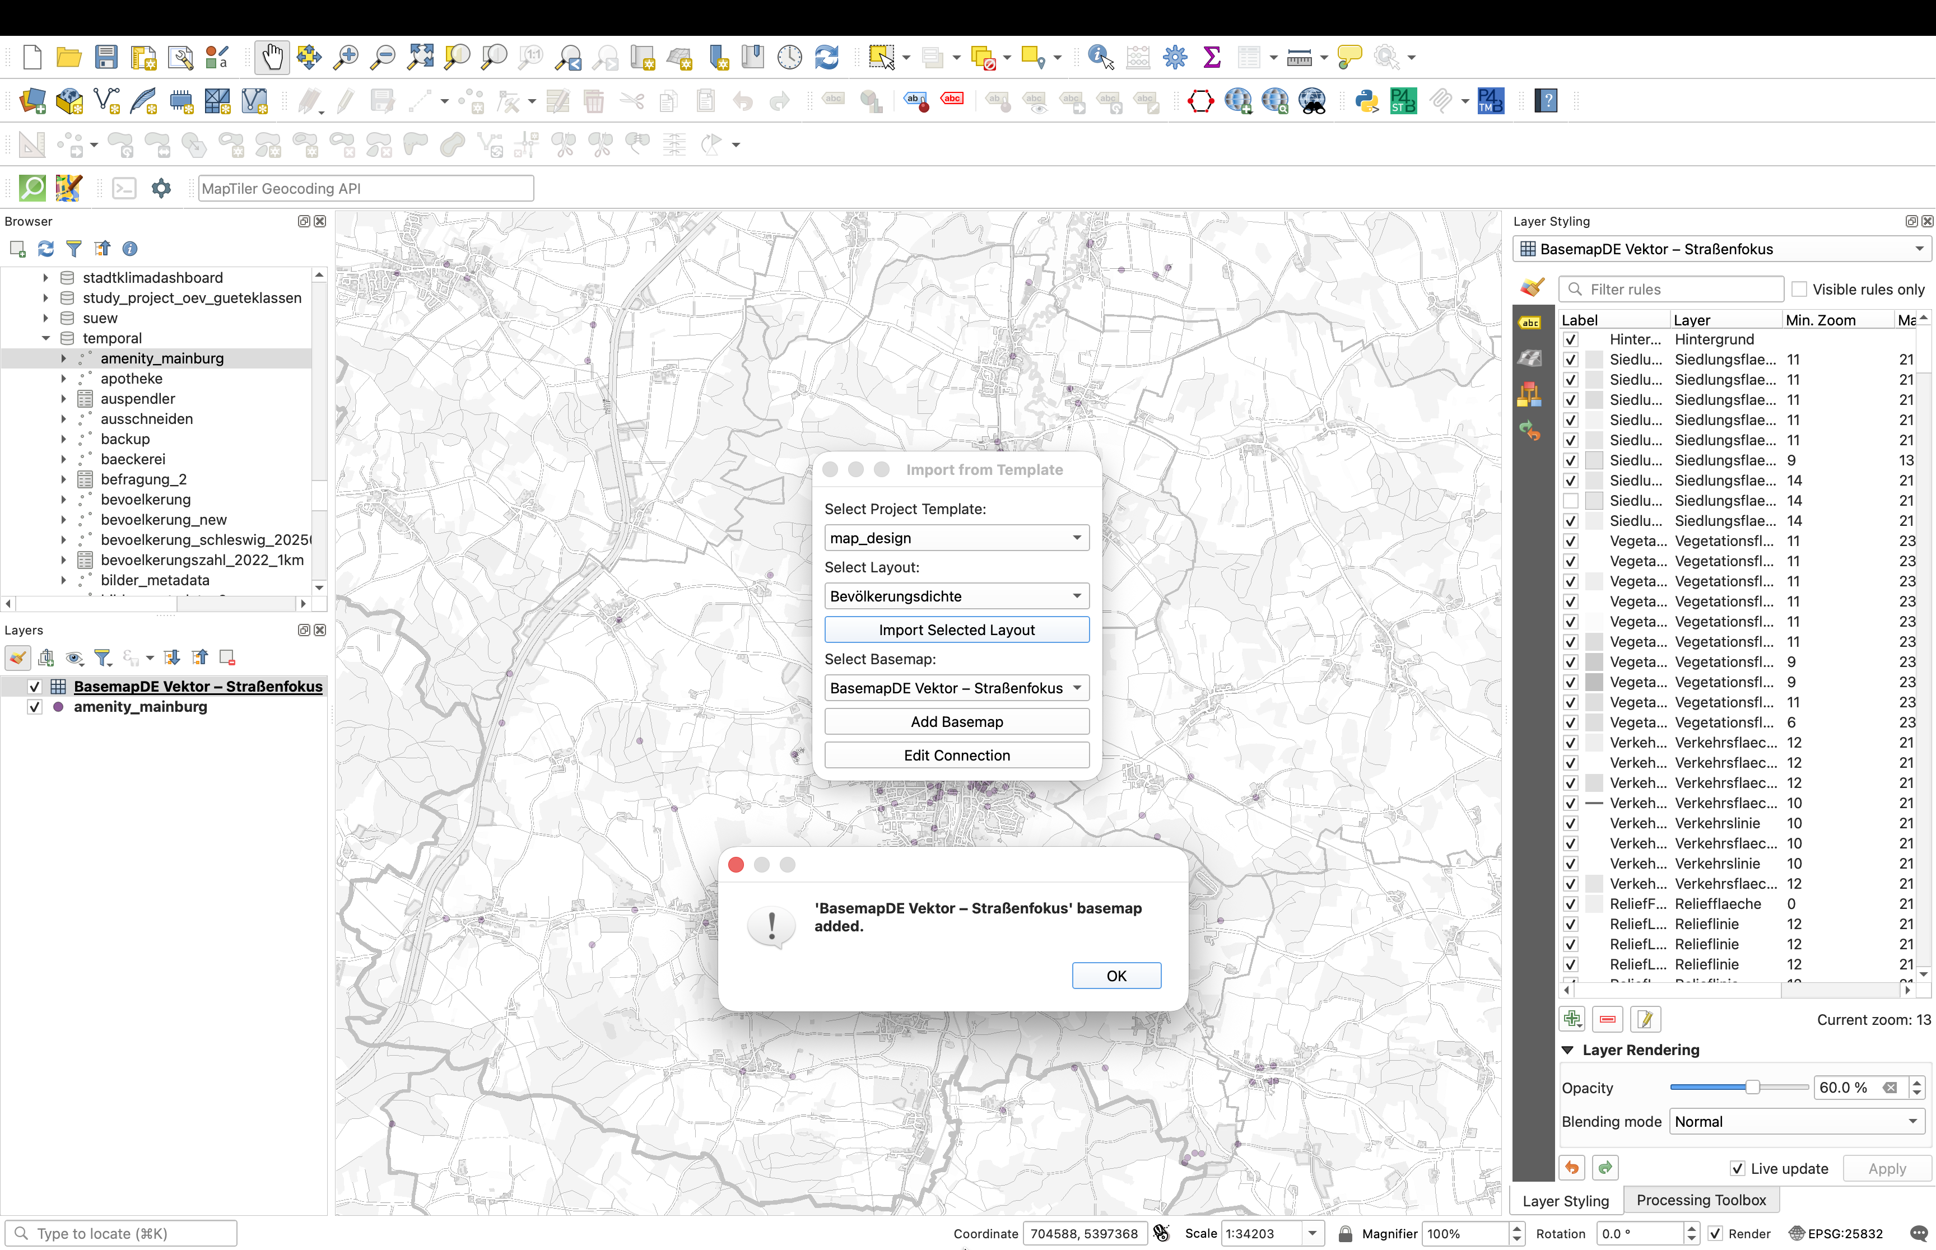Collapse Layer Rendering section triangle
The width and height of the screenshot is (1936, 1250).
click(1569, 1050)
